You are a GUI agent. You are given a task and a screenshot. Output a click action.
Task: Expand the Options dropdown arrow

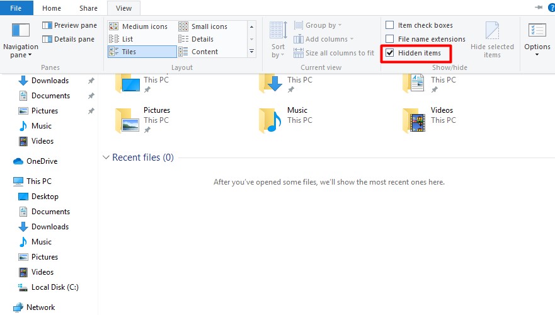click(537, 55)
